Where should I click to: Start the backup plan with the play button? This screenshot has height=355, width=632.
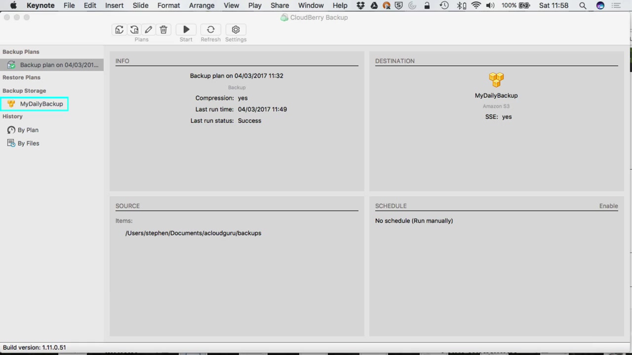pyautogui.click(x=186, y=30)
